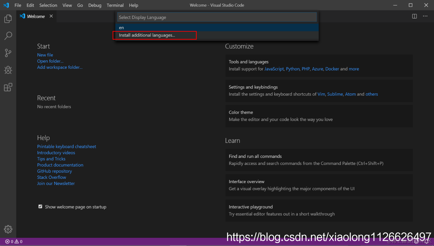Click the PHP support link
This screenshot has height=246, width=434.
tap(306, 69)
